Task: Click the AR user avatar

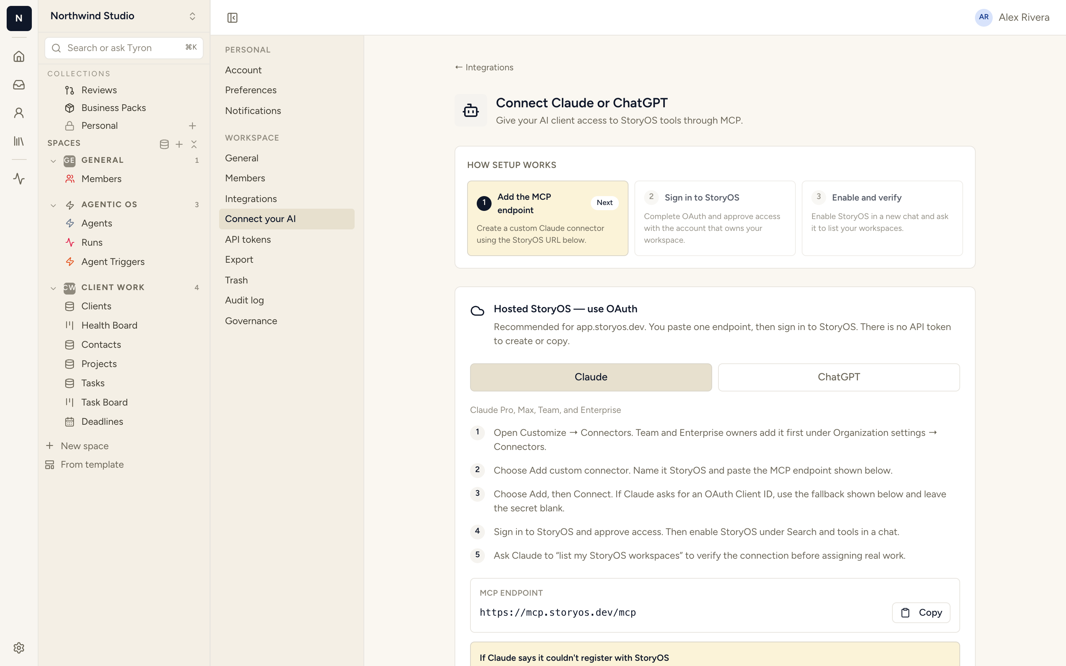Action: (983, 17)
